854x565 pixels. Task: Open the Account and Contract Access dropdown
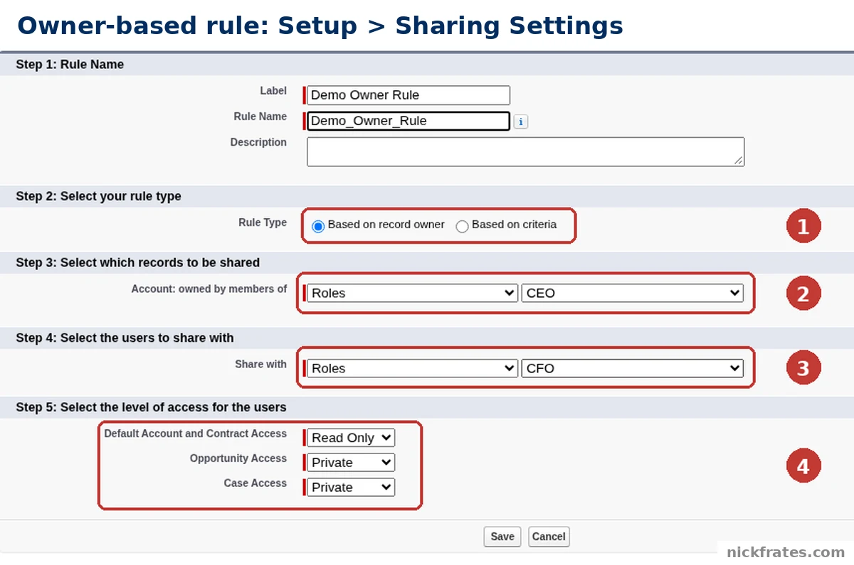point(351,438)
